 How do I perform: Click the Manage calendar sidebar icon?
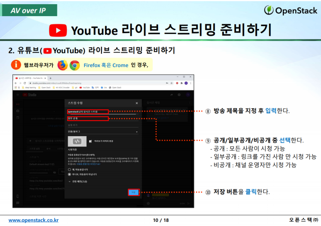[18, 118]
